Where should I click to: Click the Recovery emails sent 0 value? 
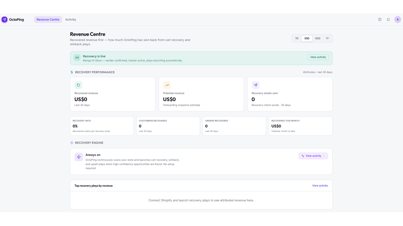pos(253,99)
